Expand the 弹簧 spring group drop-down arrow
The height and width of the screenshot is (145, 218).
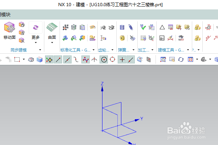point(133,50)
